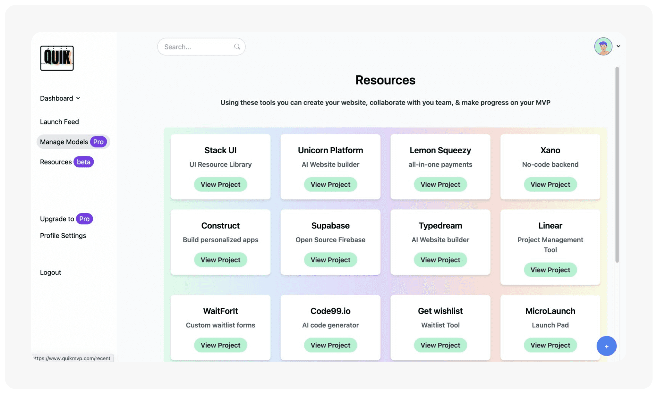Image resolution: width=657 pixels, height=394 pixels.
Task: View the Code99.io project
Action: (x=330, y=345)
